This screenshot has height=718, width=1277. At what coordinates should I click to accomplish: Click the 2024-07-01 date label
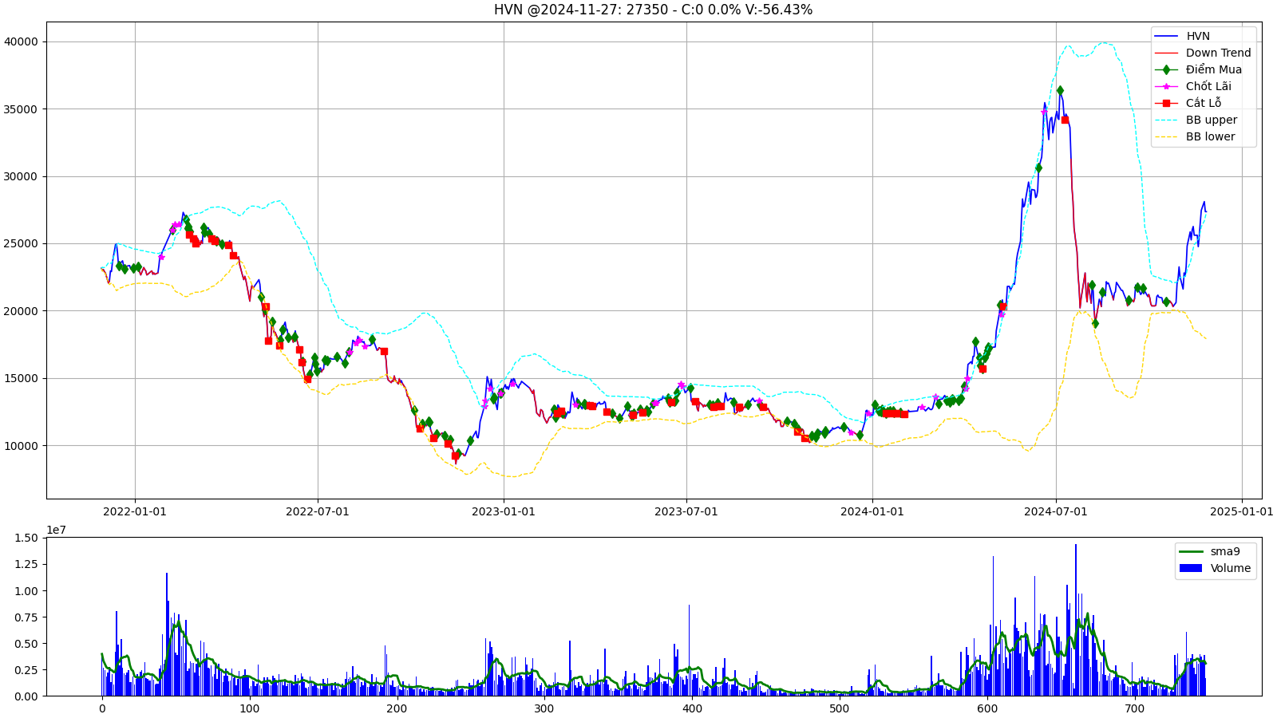[x=1057, y=511]
